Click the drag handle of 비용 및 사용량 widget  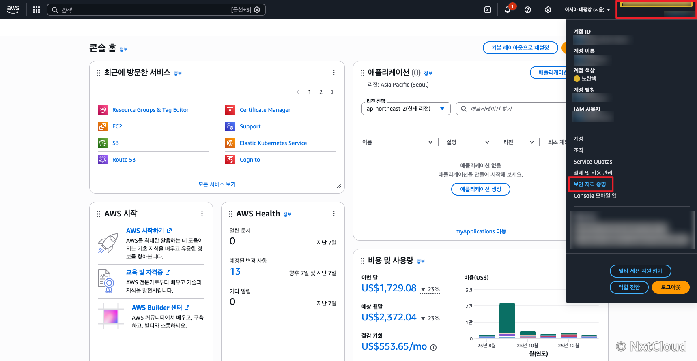point(362,261)
